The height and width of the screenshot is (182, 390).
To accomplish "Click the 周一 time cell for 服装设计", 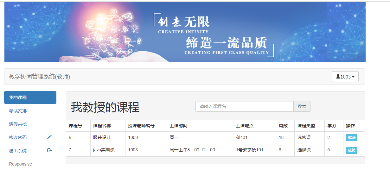I will click(x=200, y=138).
